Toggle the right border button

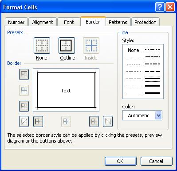[x=94, y=122]
